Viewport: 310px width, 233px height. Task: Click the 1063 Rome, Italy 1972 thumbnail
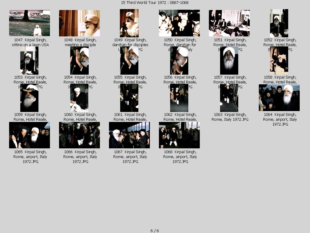coord(229,98)
